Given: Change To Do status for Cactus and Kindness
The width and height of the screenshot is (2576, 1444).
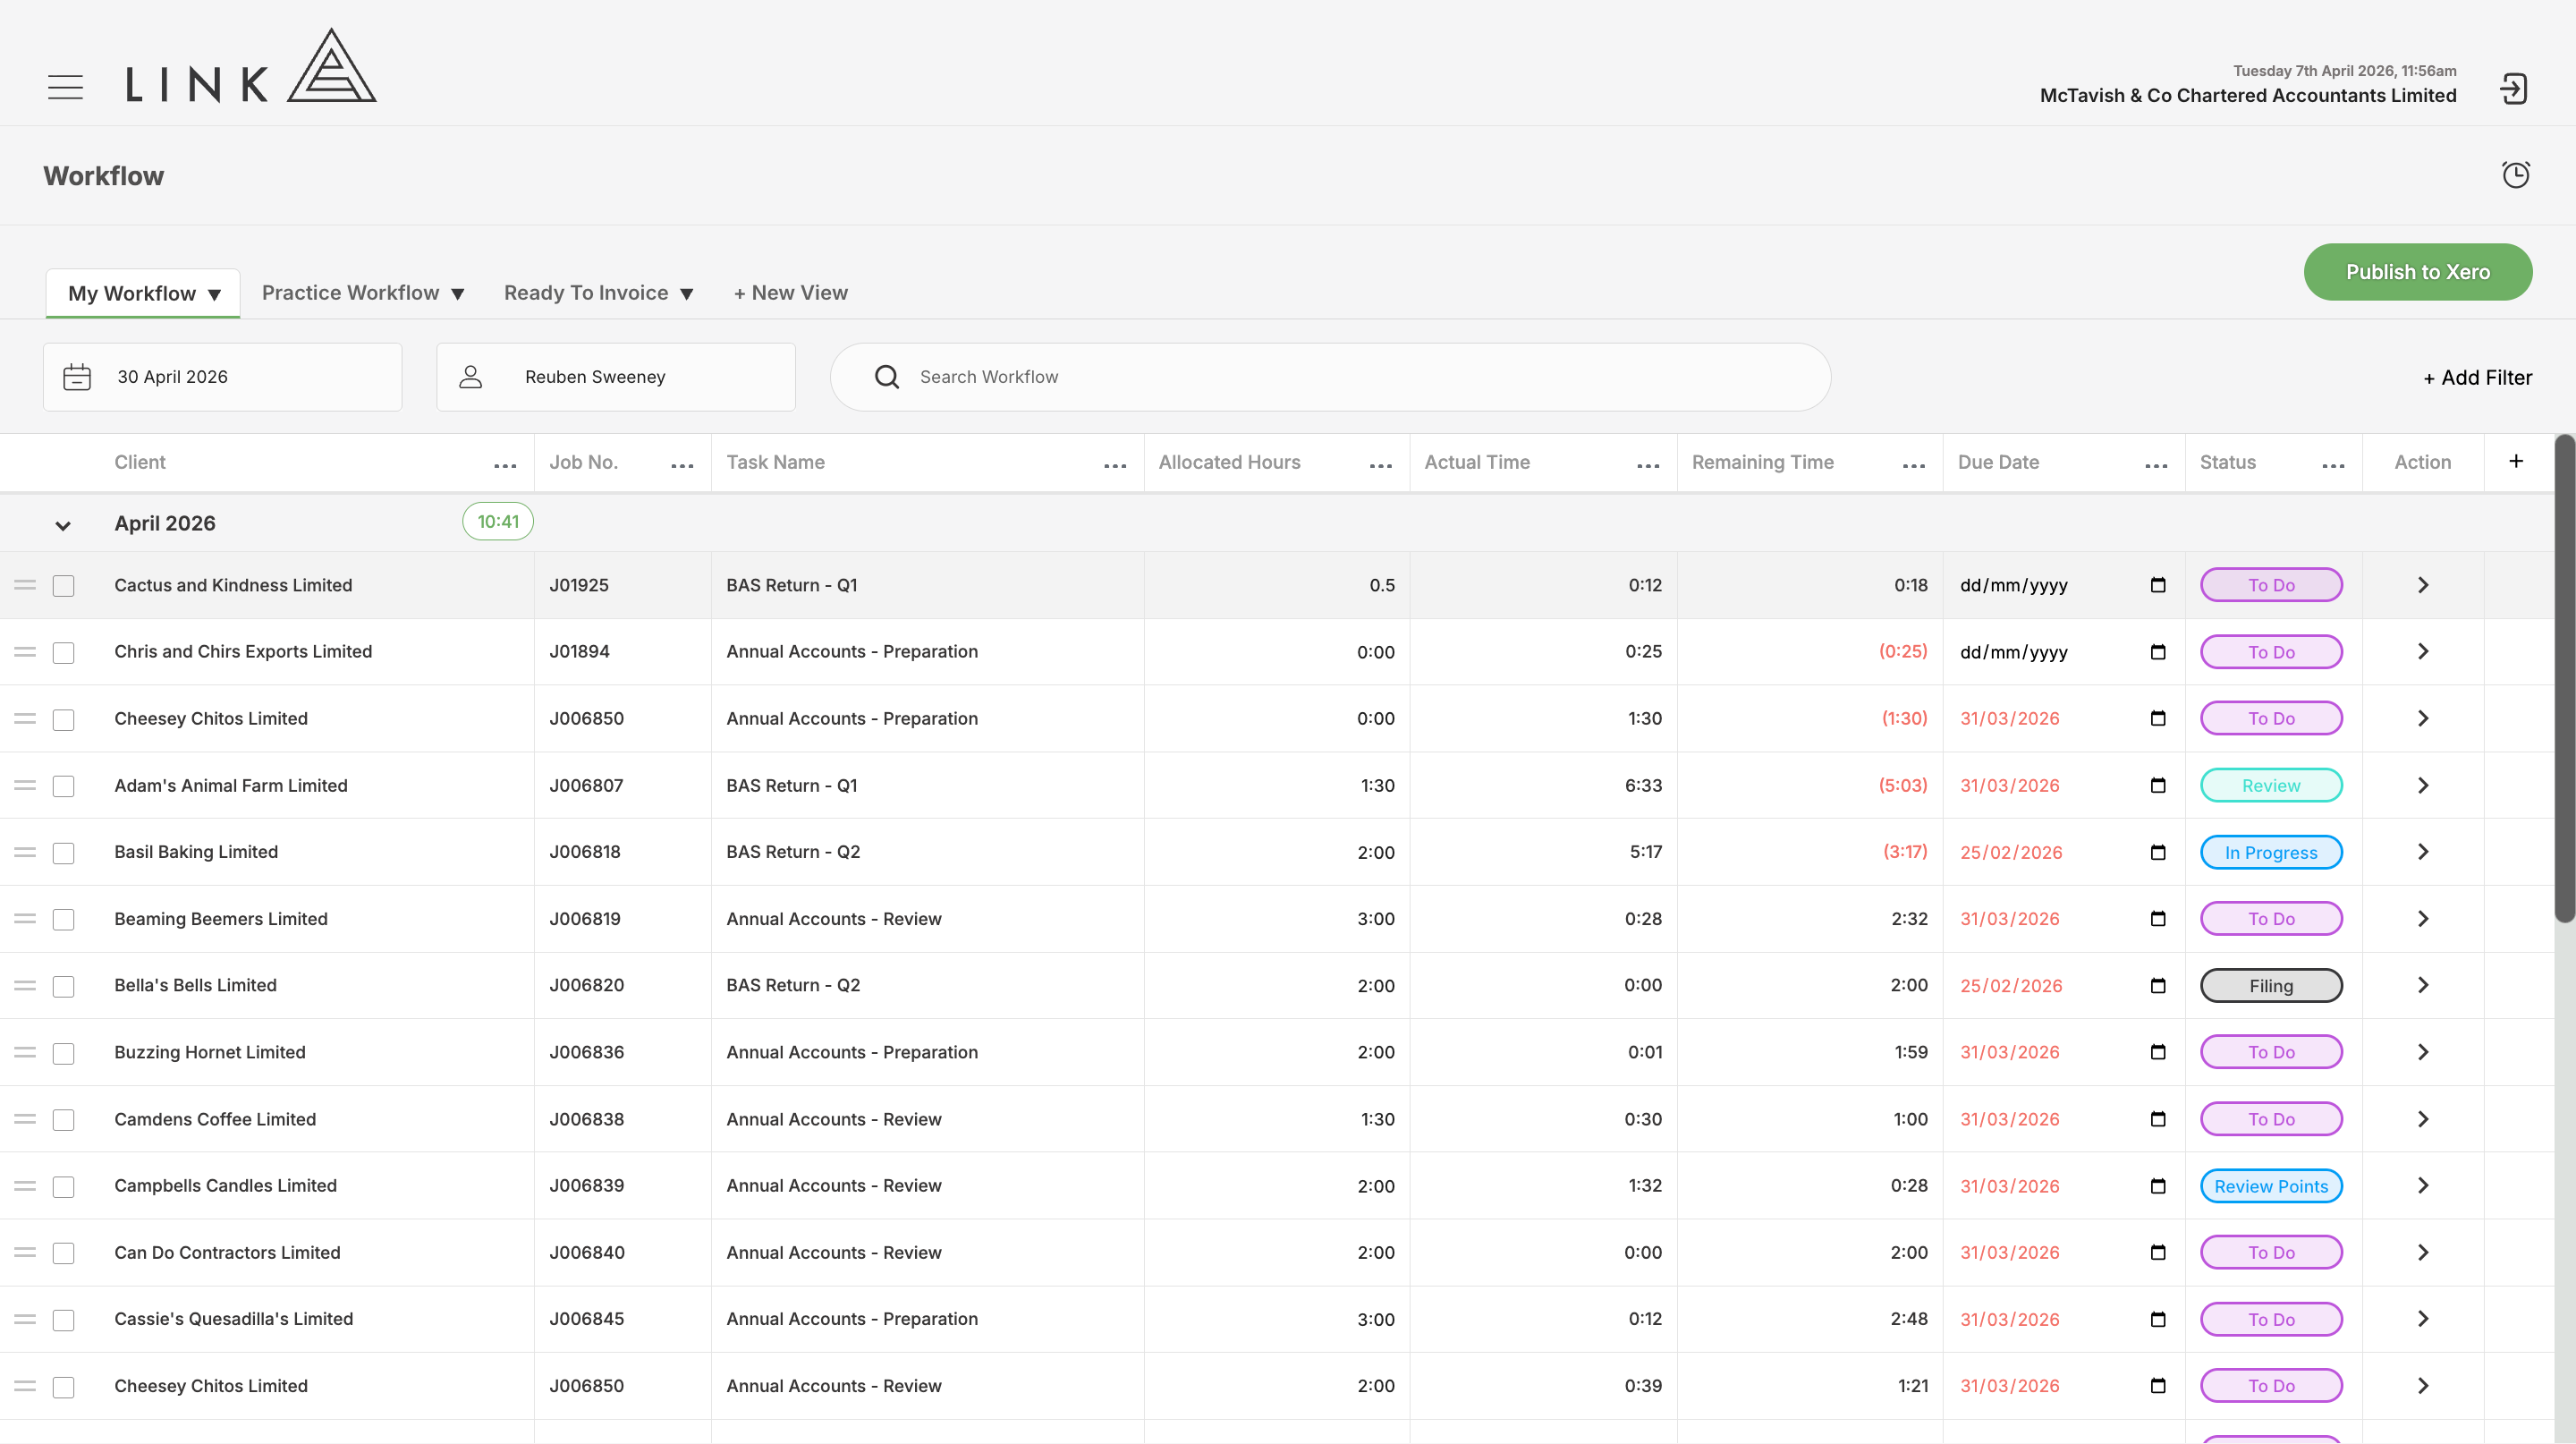Looking at the screenshot, I should click(x=2271, y=585).
